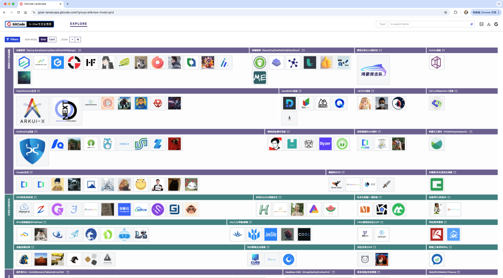The width and height of the screenshot is (503, 278).
Task: Open the ENERGY logo item
Action: (124, 143)
